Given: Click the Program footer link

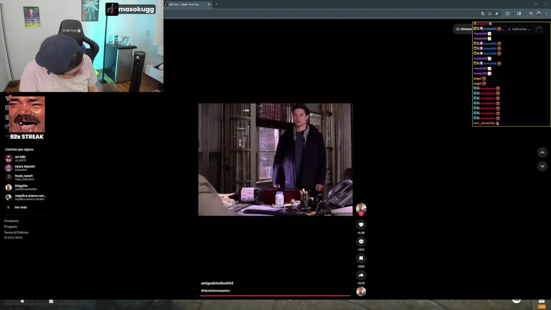Looking at the screenshot, I should pos(10,226).
